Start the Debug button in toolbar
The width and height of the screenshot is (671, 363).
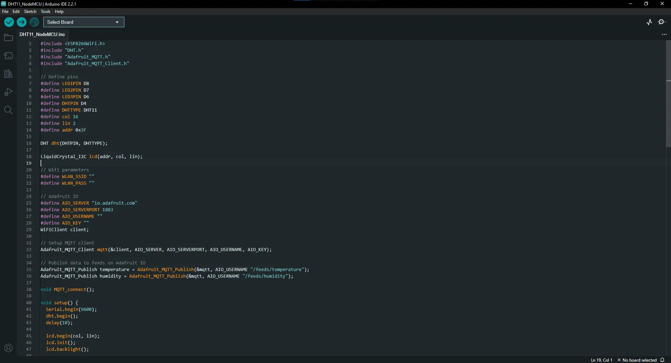click(x=34, y=22)
